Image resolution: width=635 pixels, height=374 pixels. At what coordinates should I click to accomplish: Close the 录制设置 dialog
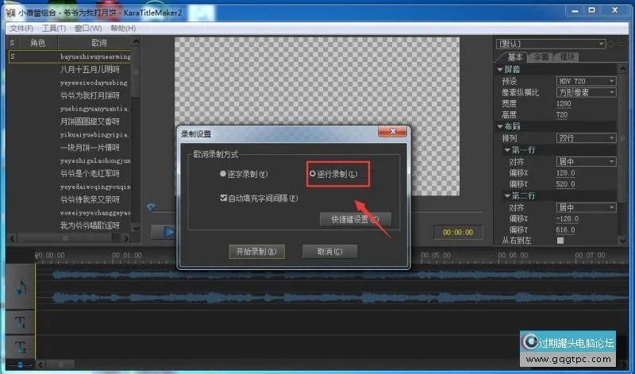click(392, 131)
